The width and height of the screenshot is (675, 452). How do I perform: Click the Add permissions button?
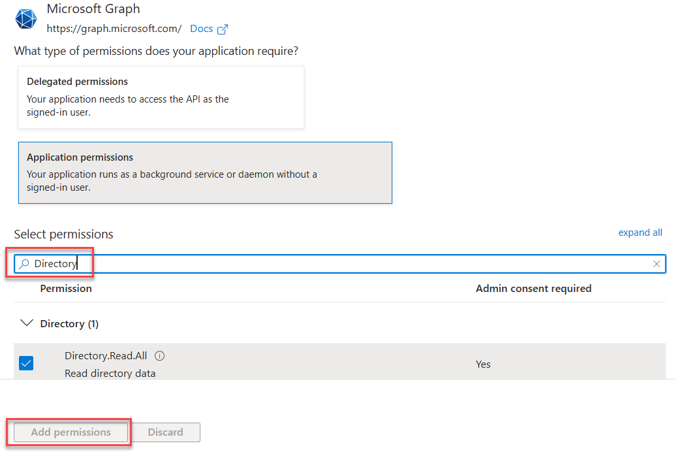pyautogui.click(x=71, y=432)
